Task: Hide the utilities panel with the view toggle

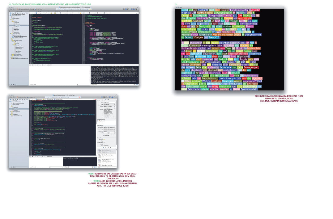Action: [114, 97]
